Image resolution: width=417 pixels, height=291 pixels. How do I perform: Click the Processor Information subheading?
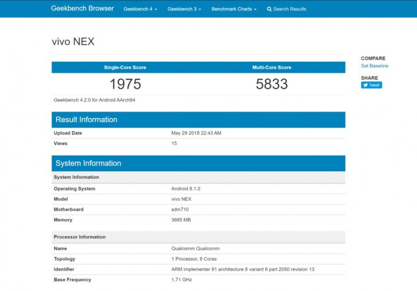tap(80, 237)
